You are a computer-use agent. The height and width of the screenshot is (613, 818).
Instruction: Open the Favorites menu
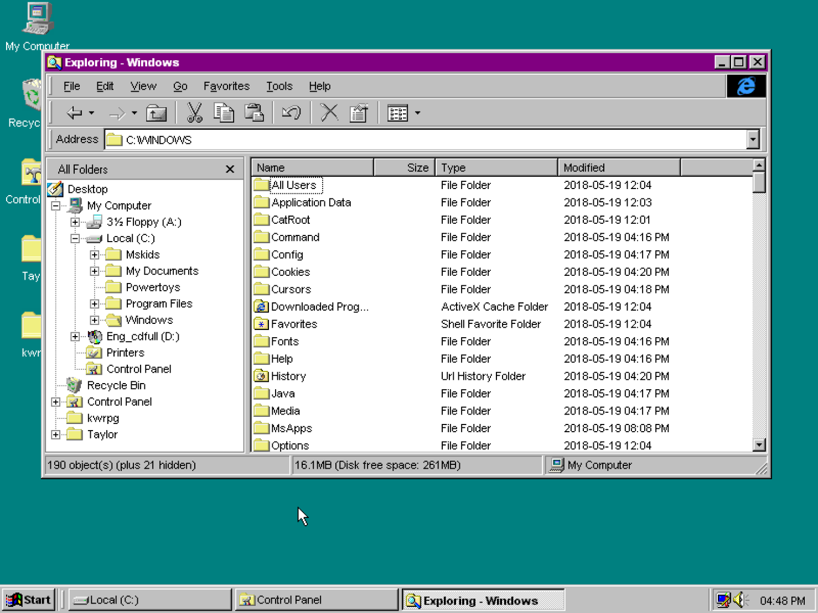(226, 86)
